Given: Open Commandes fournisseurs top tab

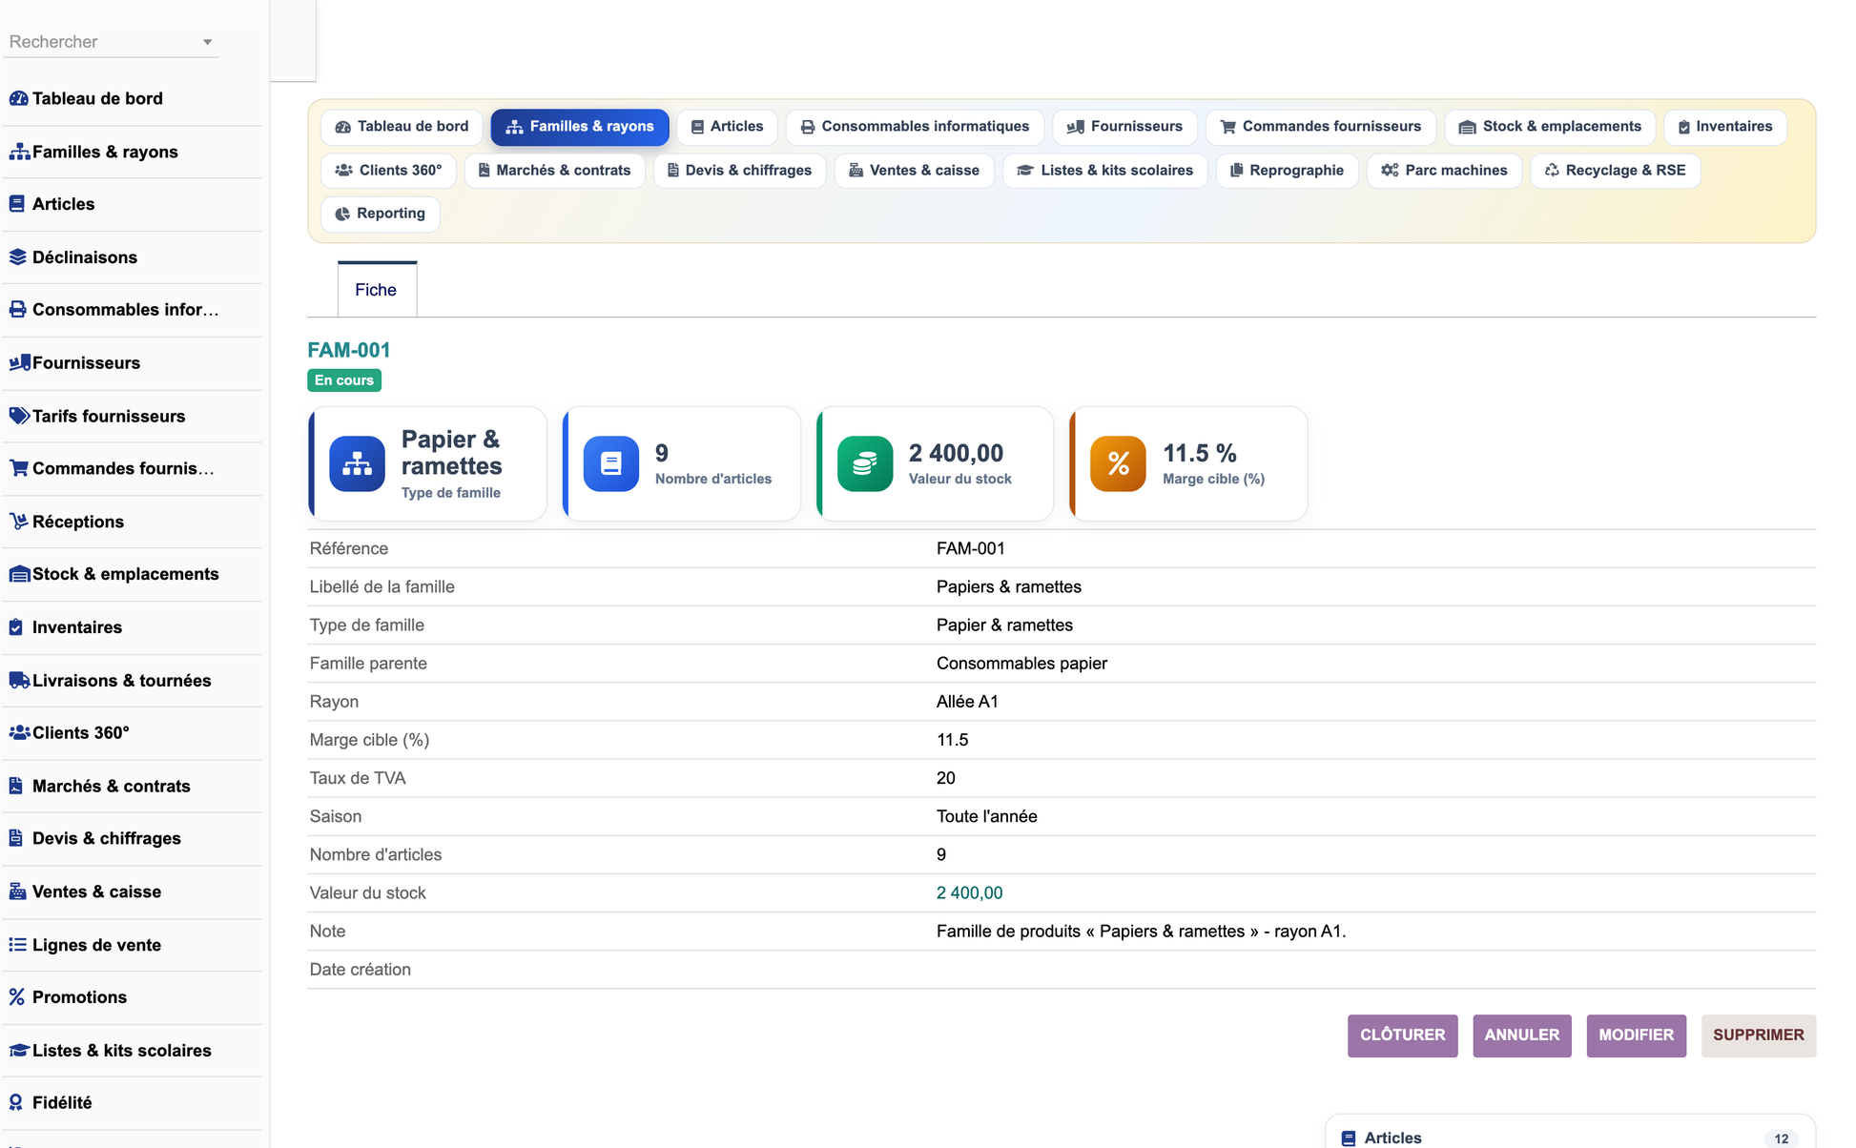Looking at the screenshot, I should click(1321, 127).
